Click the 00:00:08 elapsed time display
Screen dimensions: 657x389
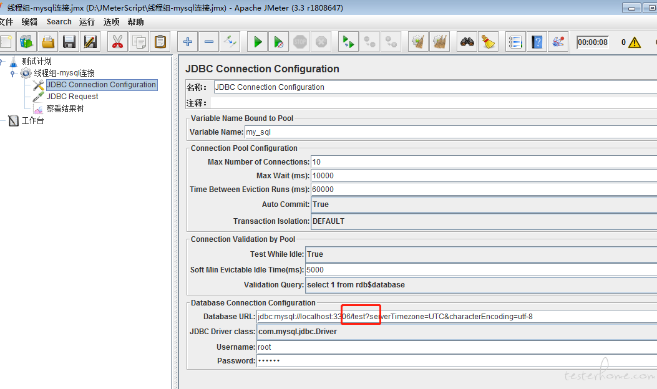click(x=593, y=42)
